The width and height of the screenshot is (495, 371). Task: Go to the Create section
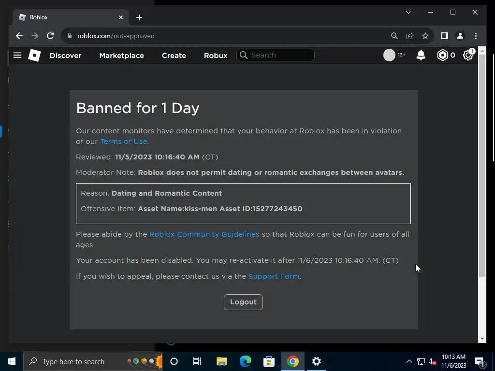click(x=174, y=56)
